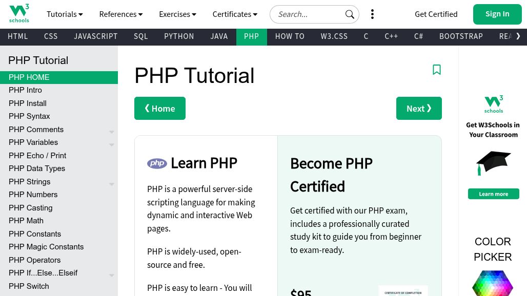Viewport: 527px width, 296px height.
Task: Open PHP Data Types in the sidebar
Action: 59,169
